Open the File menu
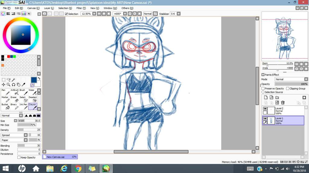 click(7, 8)
